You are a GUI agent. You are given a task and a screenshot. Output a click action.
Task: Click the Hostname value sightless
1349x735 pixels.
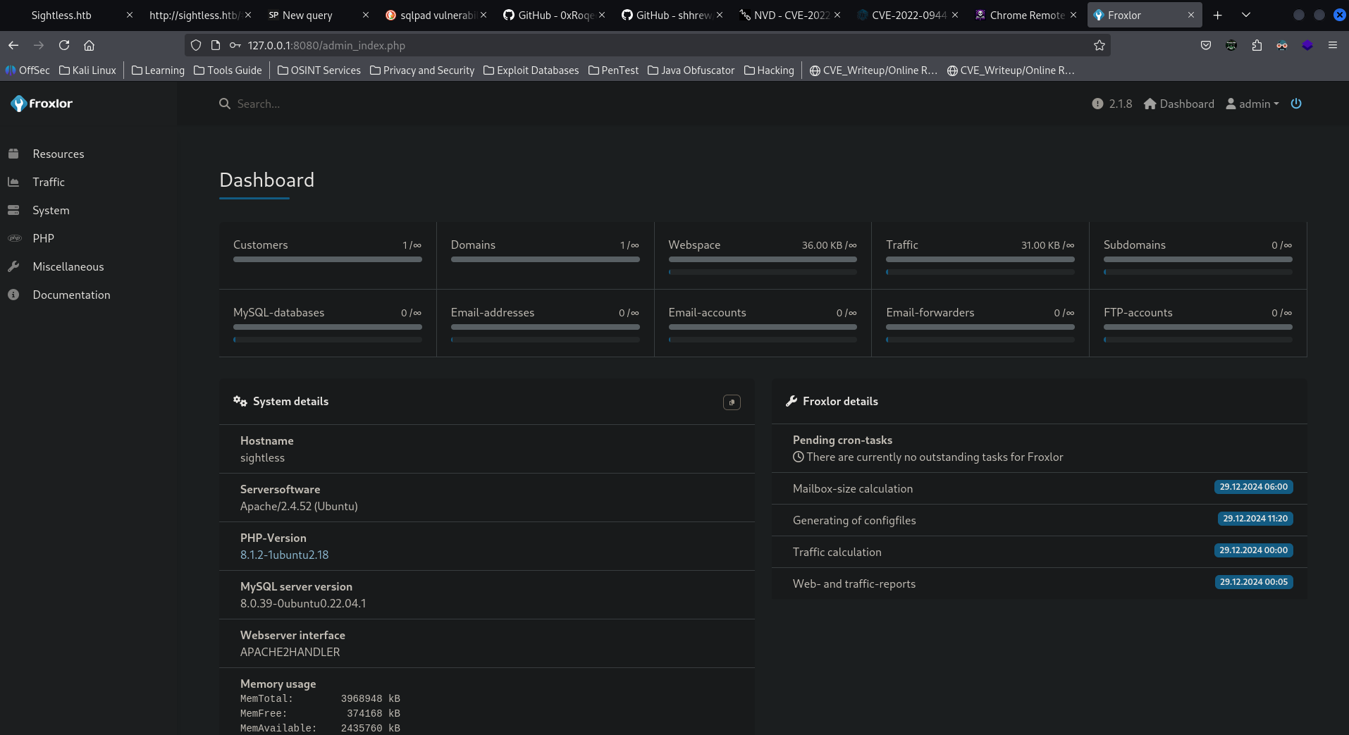click(262, 458)
